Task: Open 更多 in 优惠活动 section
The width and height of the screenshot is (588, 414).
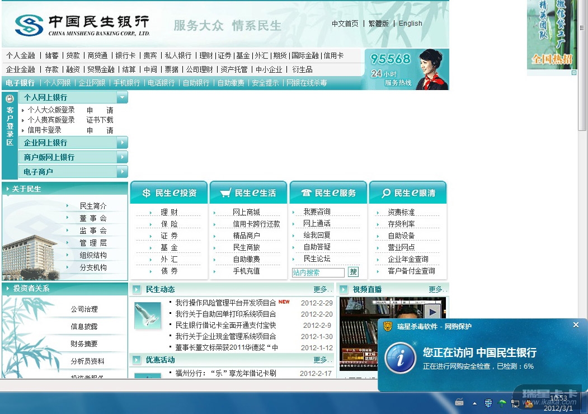Action: click(x=322, y=360)
